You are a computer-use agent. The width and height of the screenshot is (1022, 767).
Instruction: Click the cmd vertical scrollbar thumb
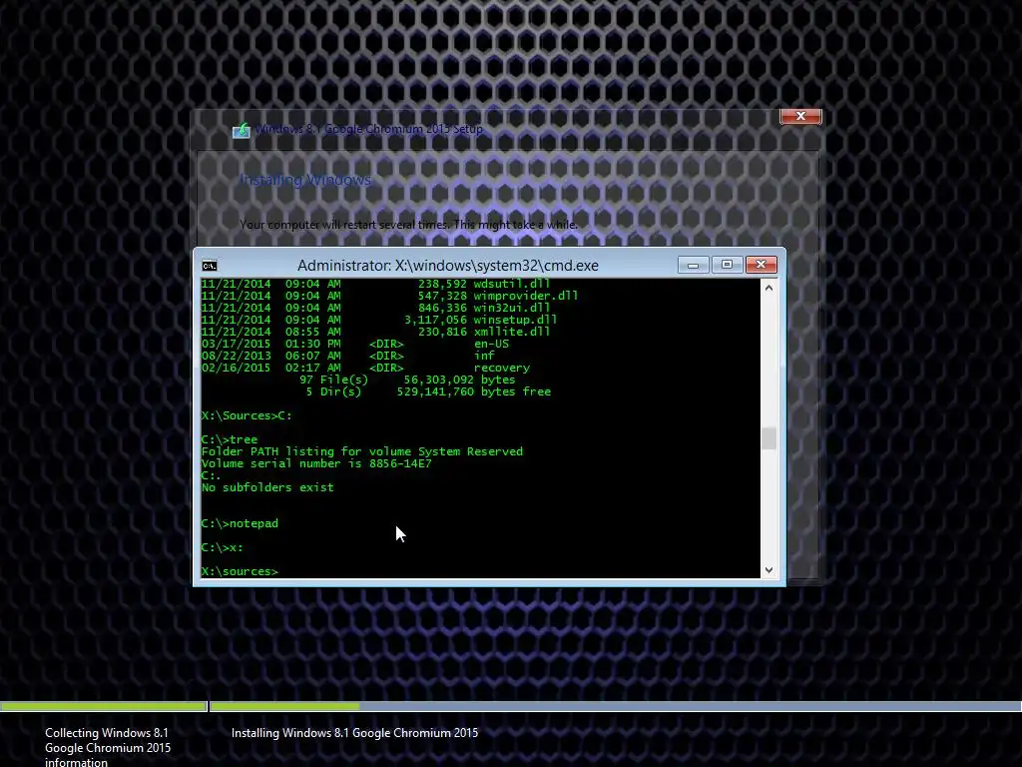coord(769,438)
